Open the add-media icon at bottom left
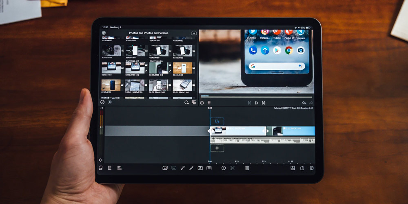The image size is (408, 204). [100, 168]
